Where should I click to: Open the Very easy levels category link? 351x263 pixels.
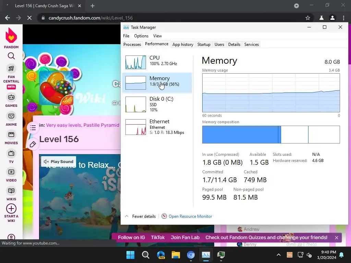tap(63, 125)
